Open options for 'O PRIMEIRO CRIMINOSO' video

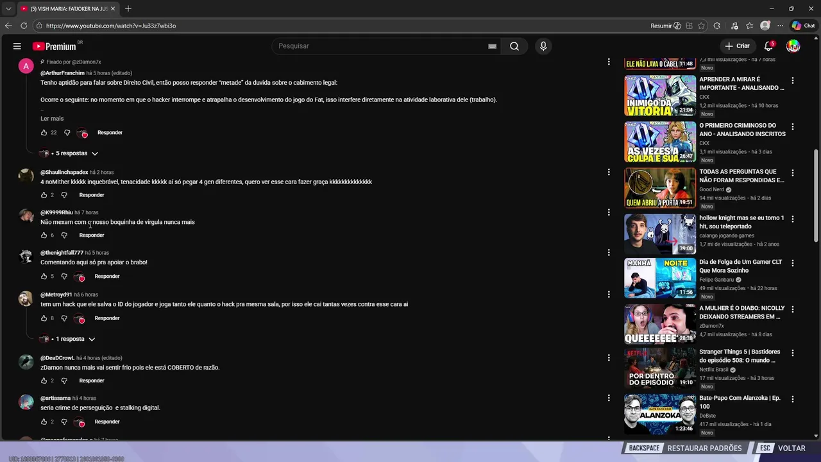click(793, 127)
